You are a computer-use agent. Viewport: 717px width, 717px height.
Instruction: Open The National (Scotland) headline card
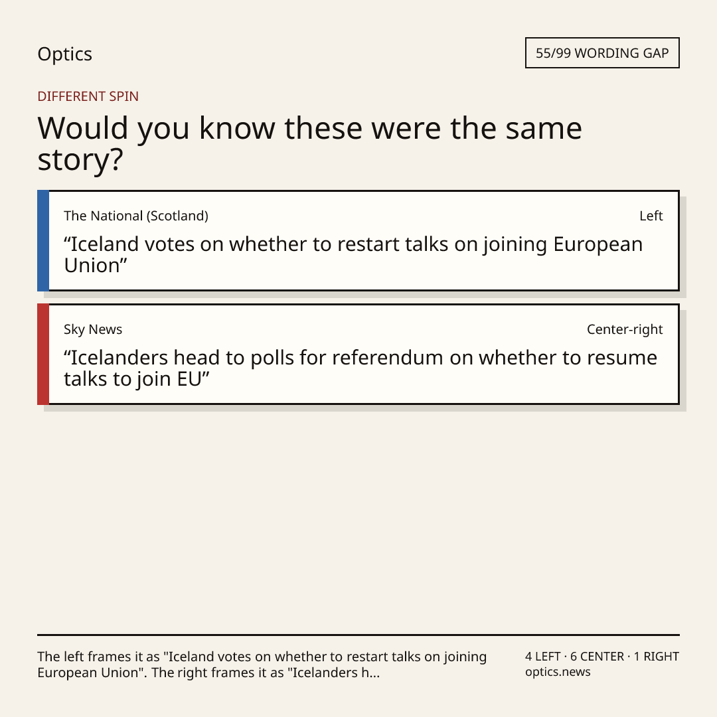358,240
